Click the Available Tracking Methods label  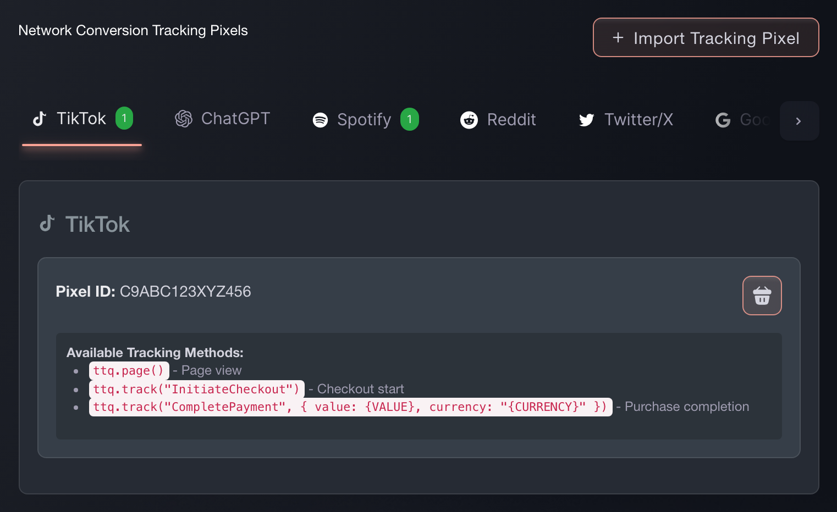point(155,353)
